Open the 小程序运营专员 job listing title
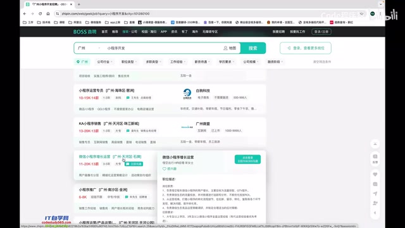405x228 pixels. (x=92, y=91)
